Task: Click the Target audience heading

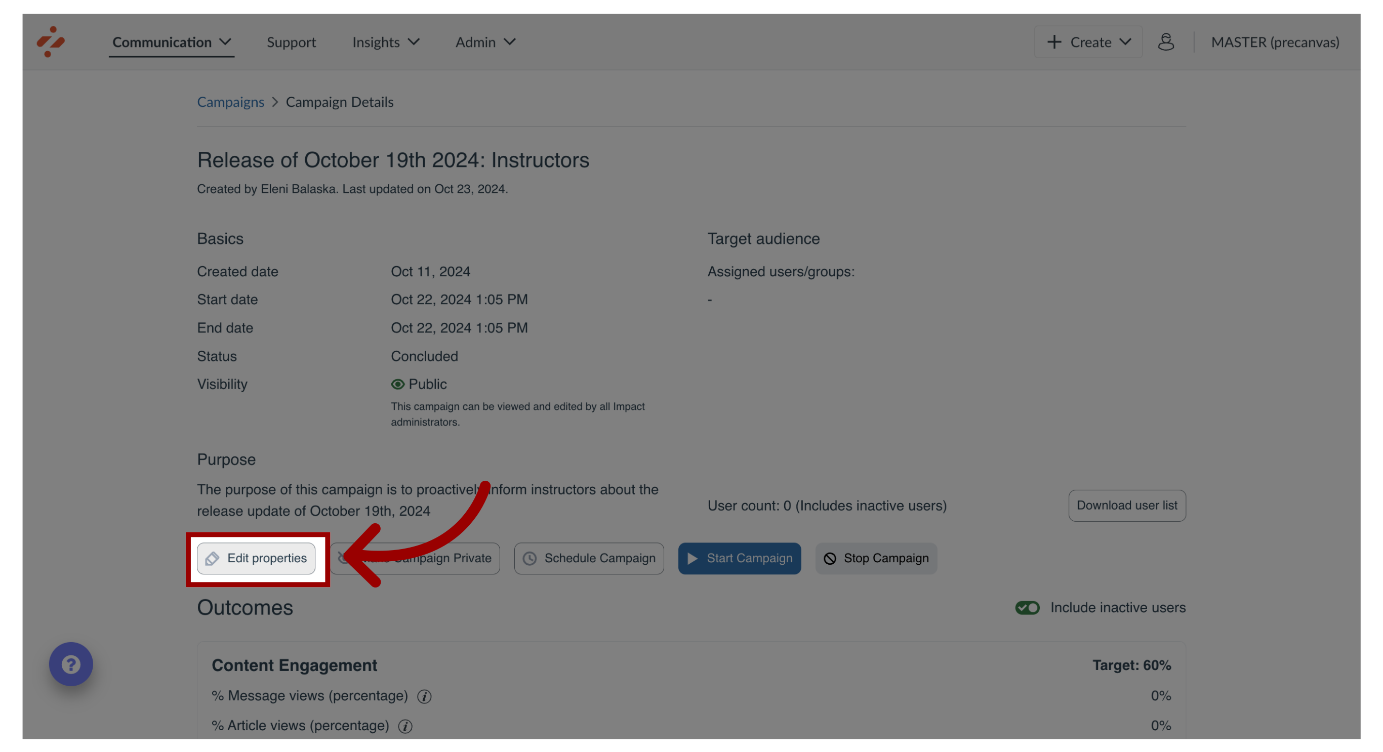Action: tap(763, 239)
